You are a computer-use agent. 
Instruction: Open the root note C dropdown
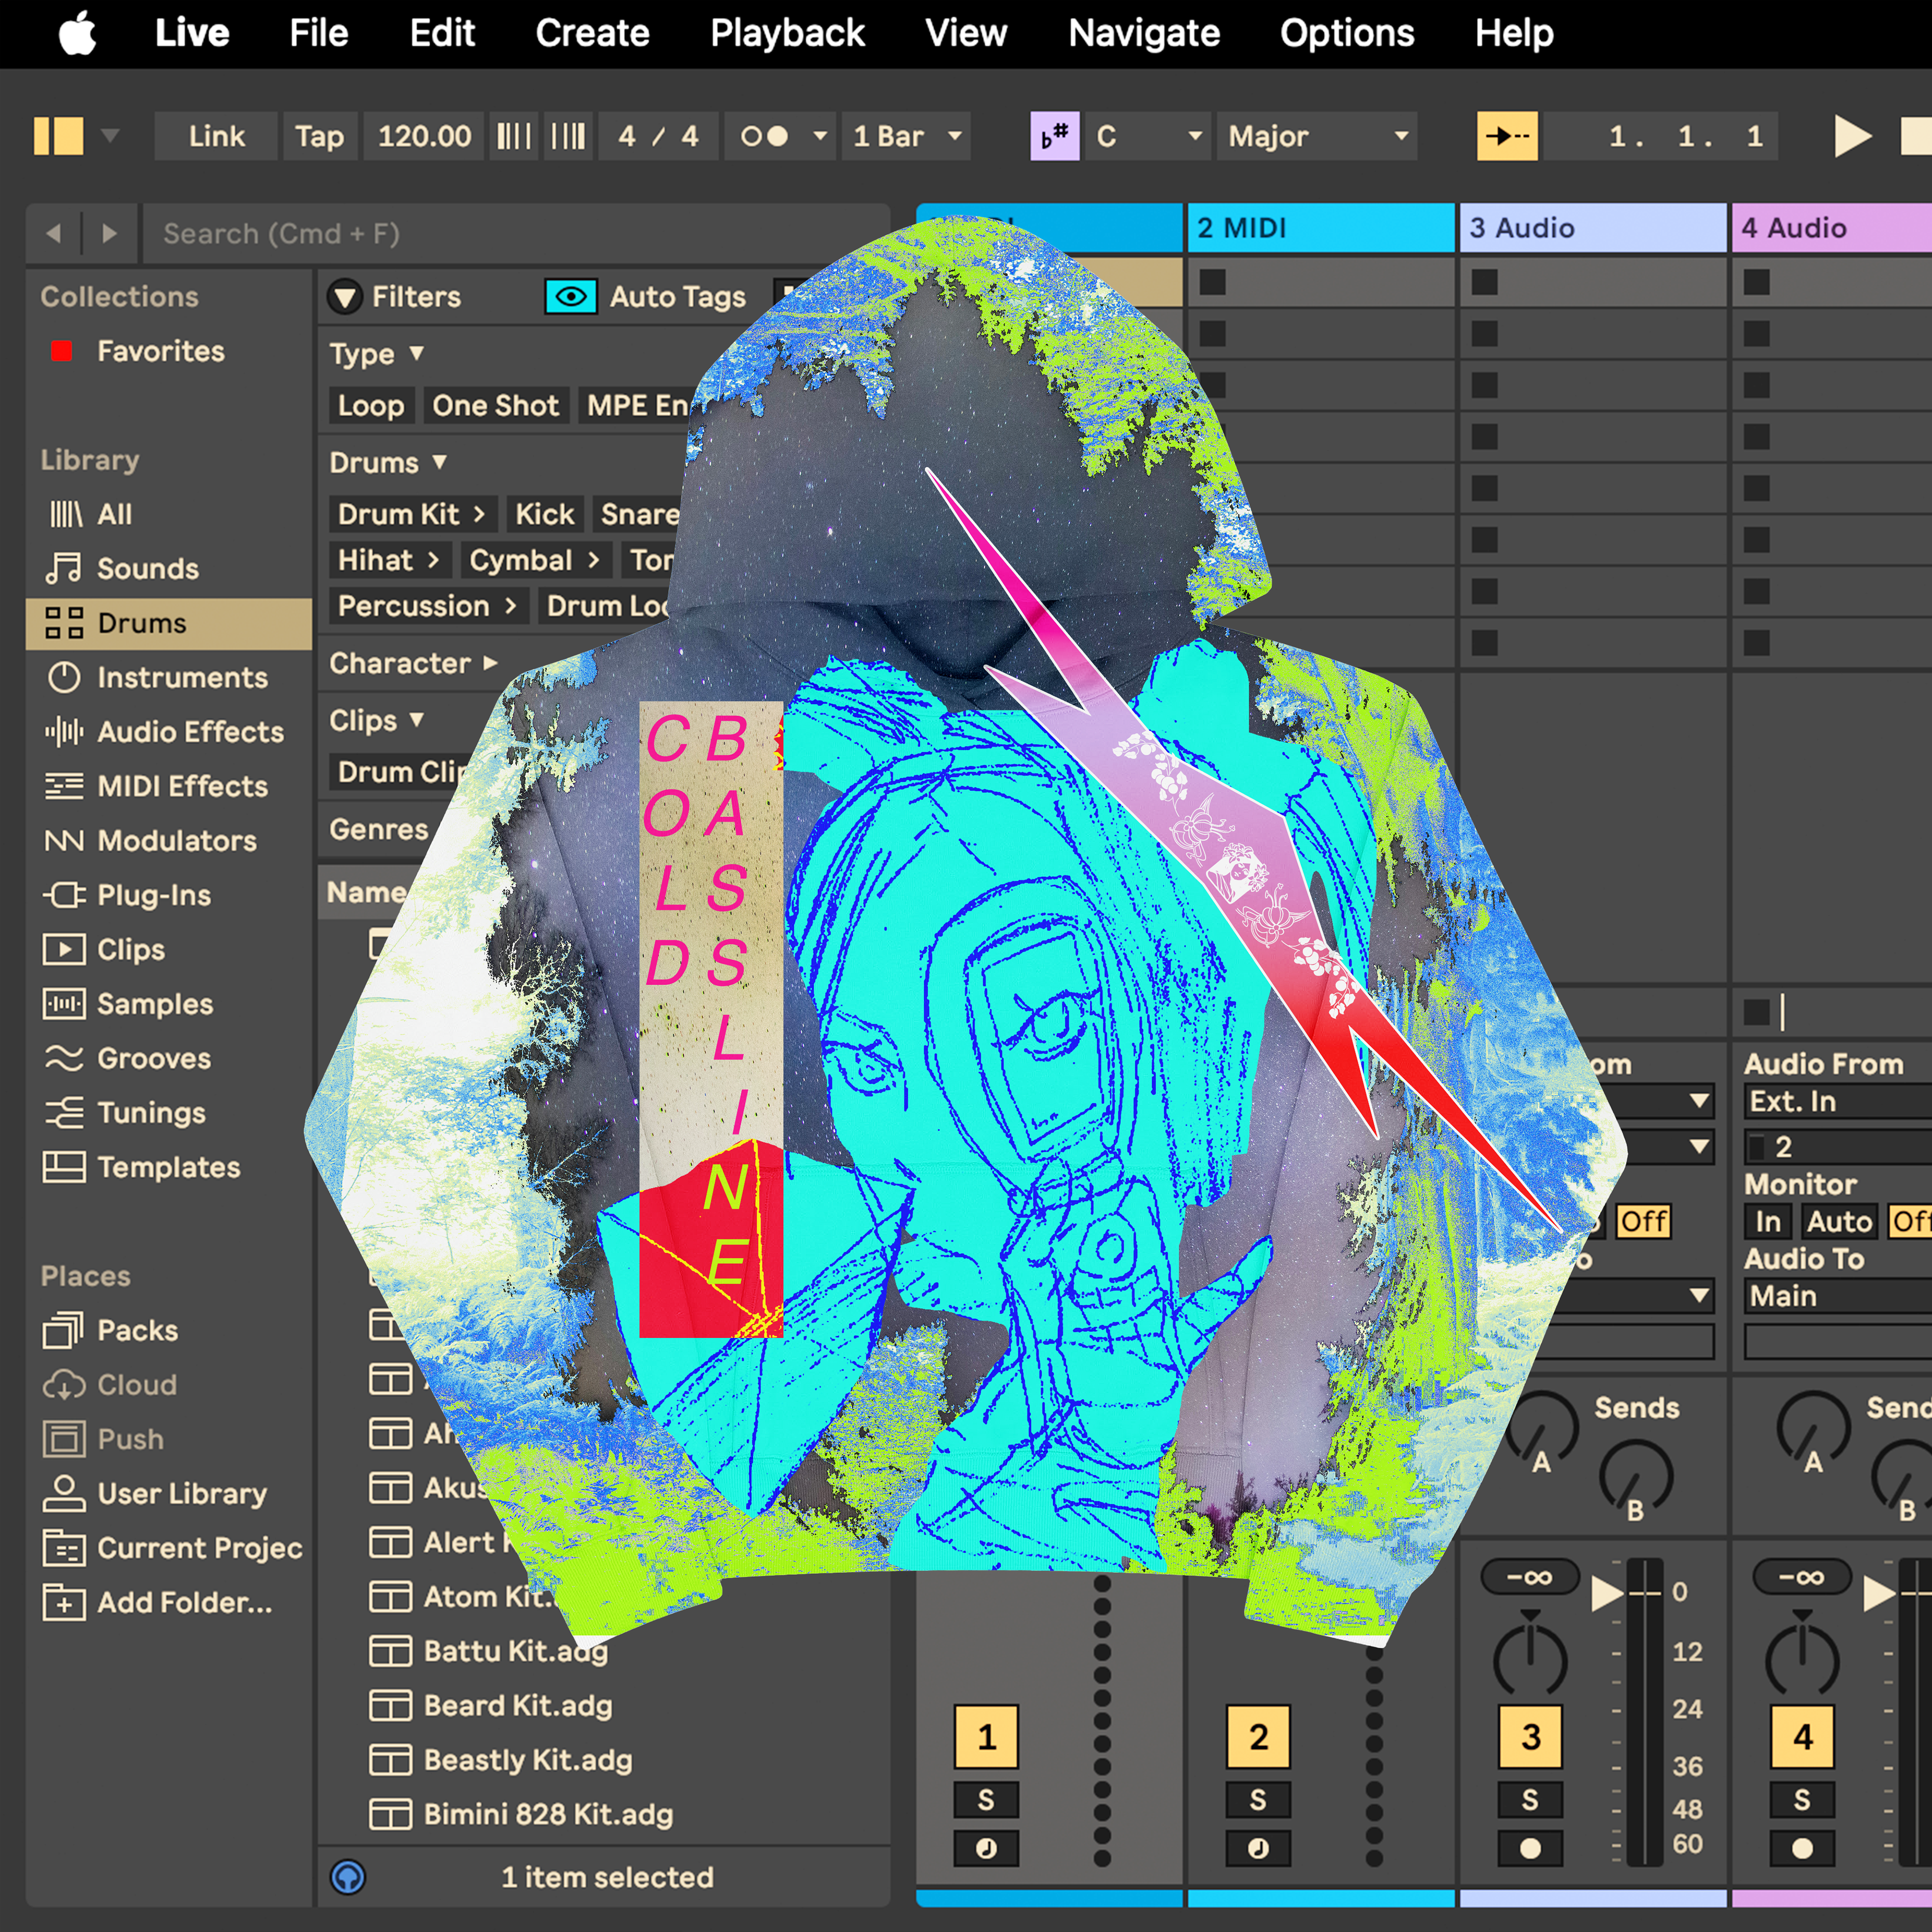(1148, 136)
